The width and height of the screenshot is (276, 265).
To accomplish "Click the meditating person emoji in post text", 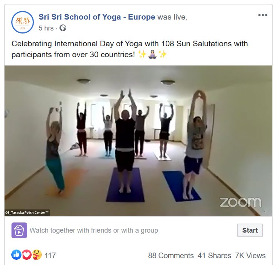I will pyautogui.click(x=152, y=54).
